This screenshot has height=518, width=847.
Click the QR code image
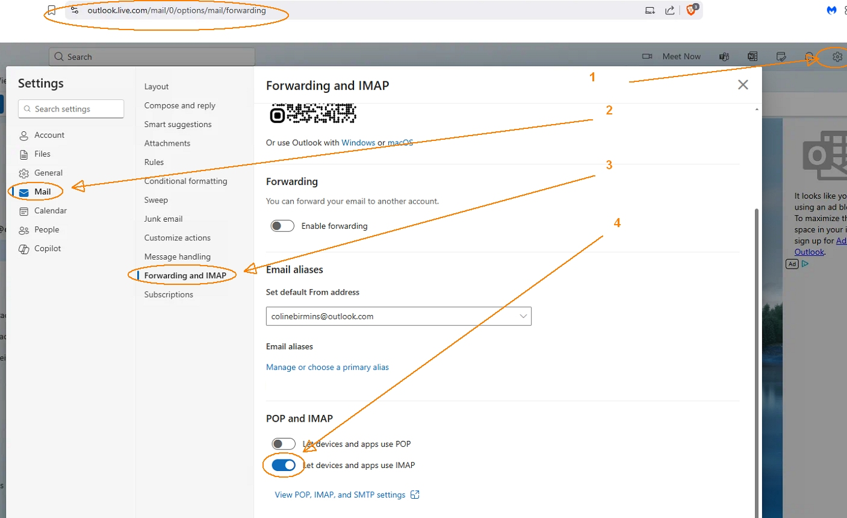(313, 113)
